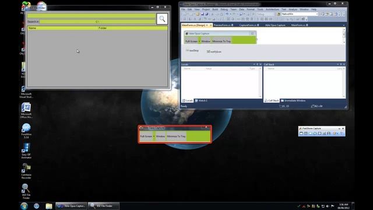The image size is (373, 210).
Task: Open the File menu in Visual Studio
Action: (183, 9)
